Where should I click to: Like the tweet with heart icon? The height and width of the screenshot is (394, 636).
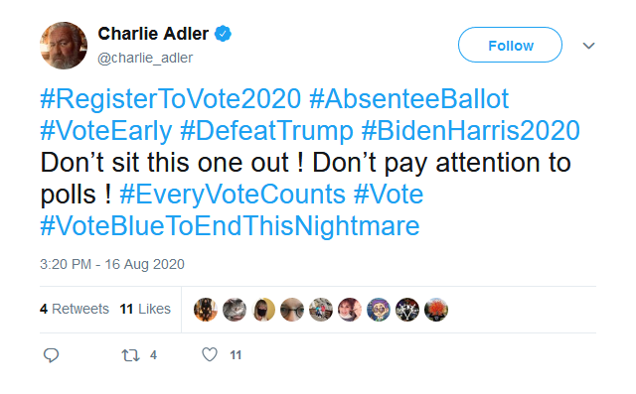[x=210, y=354]
